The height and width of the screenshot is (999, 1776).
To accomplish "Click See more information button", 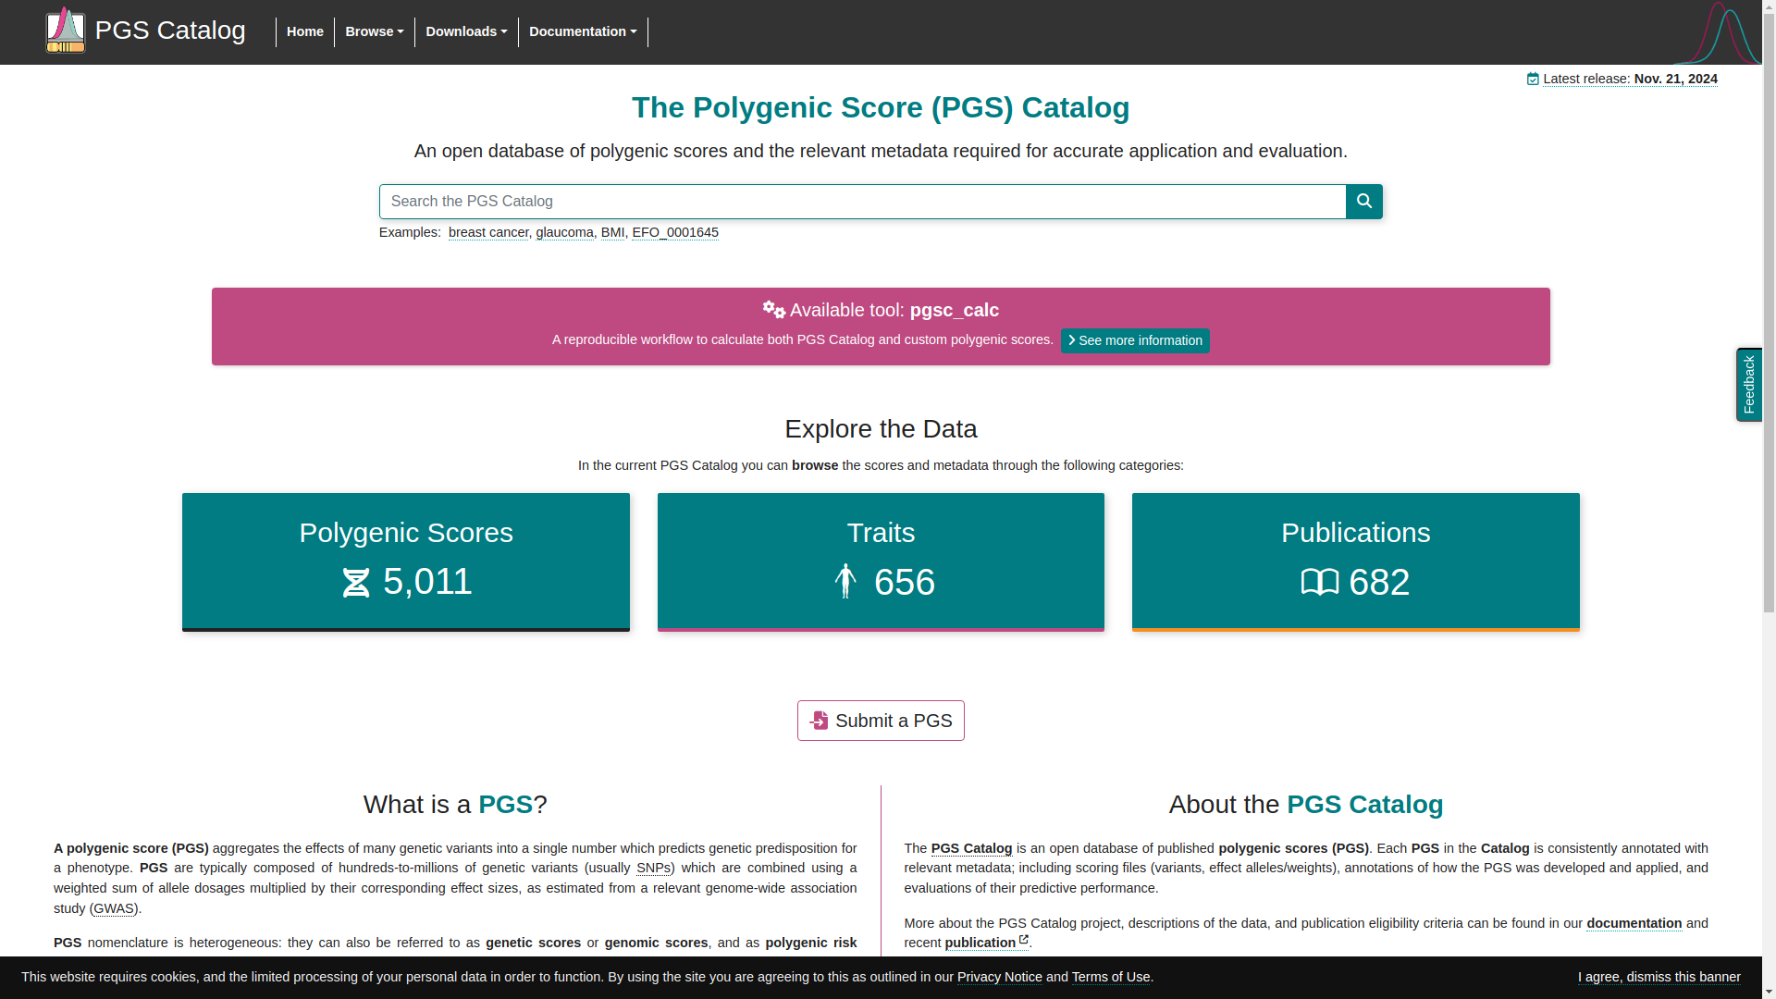I will [x=1135, y=341].
